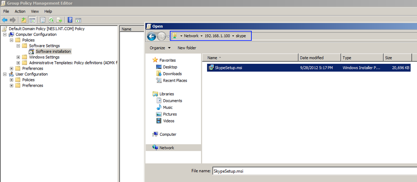Click the Software installation node icon
The width and height of the screenshot is (417, 182).
[x=32, y=51]
